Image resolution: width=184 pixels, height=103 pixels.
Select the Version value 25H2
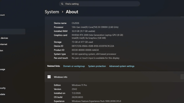point(74,89)
